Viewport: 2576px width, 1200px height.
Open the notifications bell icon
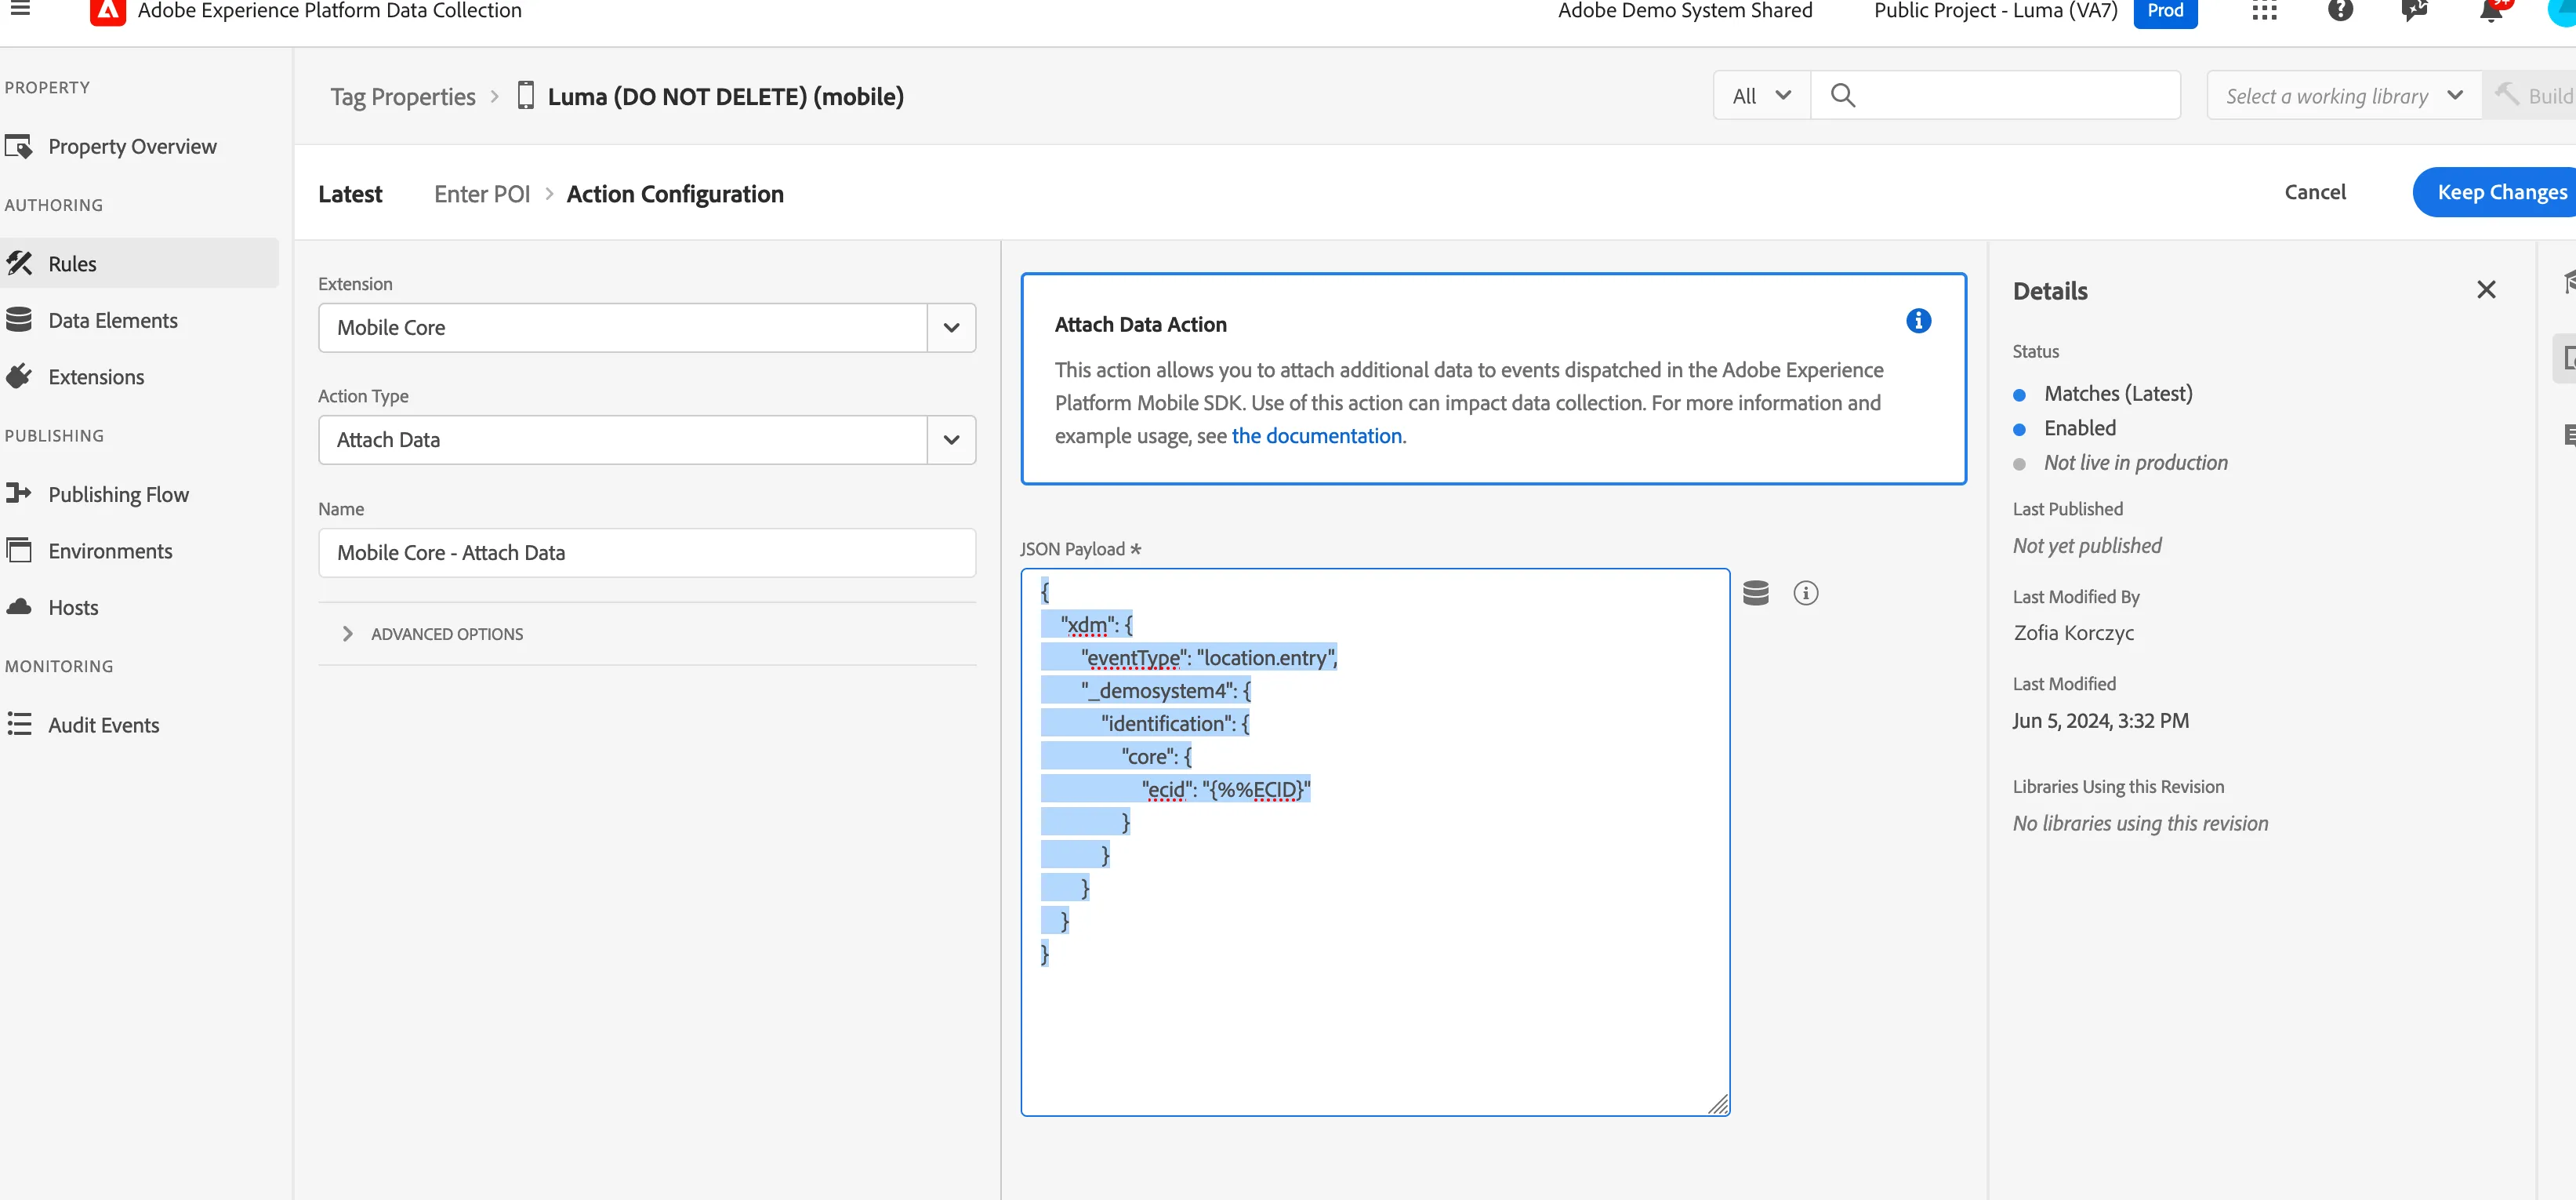coord(2491,11)
